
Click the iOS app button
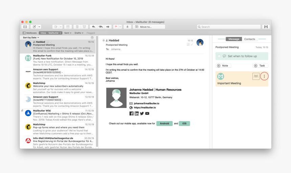[184, 124]
